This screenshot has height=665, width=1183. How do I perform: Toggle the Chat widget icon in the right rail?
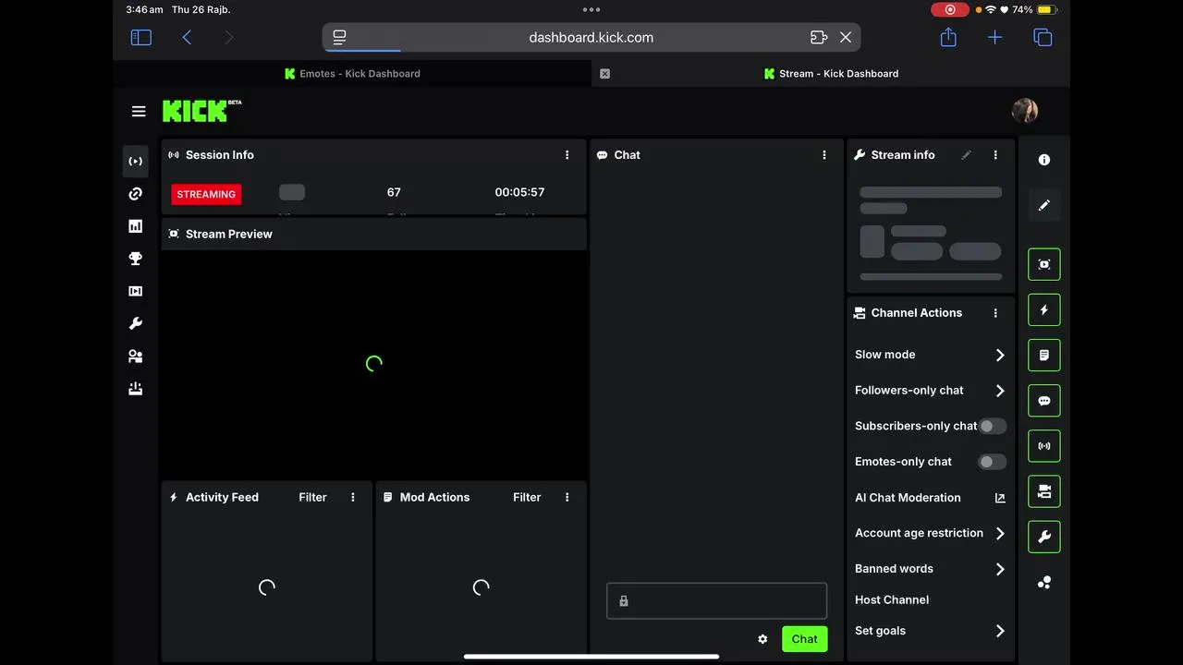[1044, 401]
